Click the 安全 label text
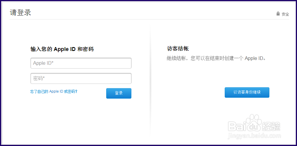The width and height of the screenshot is (297, 146). click(285, 14)
